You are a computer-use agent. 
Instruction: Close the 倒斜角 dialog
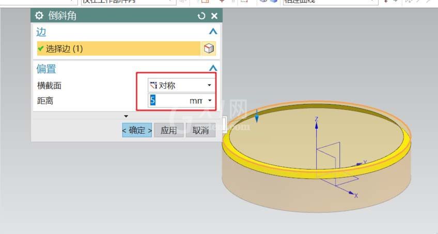pos(214,16)
